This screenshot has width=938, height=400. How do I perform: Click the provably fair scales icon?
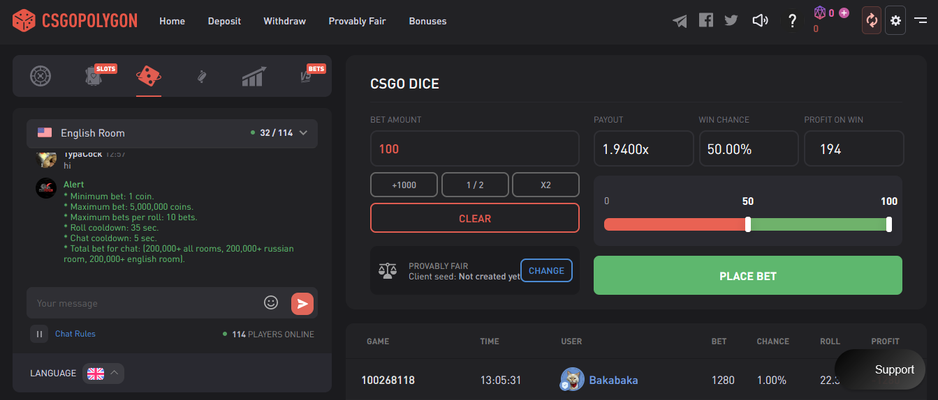[x=387, y=270]
